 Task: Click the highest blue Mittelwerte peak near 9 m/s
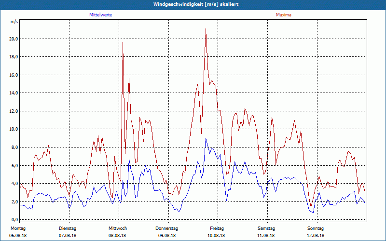click(206, 138)
